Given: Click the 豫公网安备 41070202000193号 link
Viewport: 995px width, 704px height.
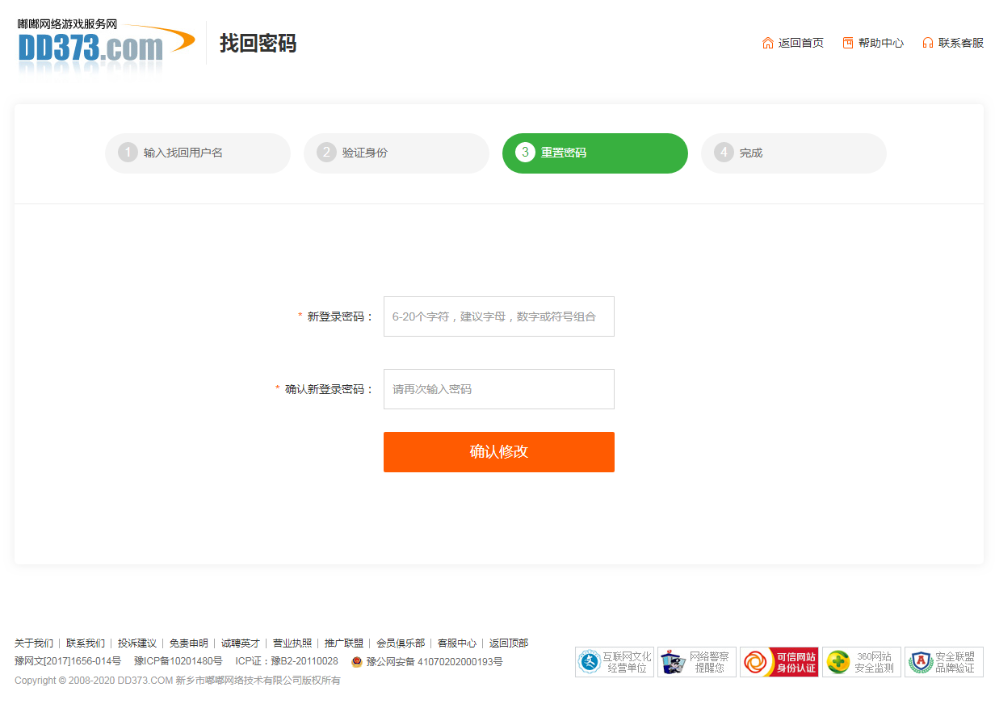Looking at the screenshot, I should (x=435, y=662).
